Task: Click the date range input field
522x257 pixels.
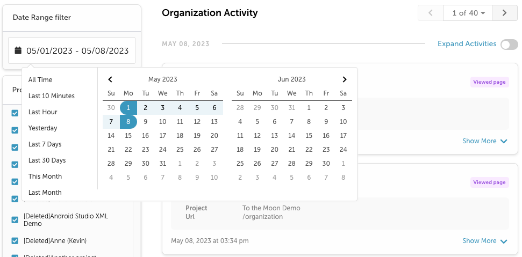Action: pyautogui.click(x=71, y=50)
